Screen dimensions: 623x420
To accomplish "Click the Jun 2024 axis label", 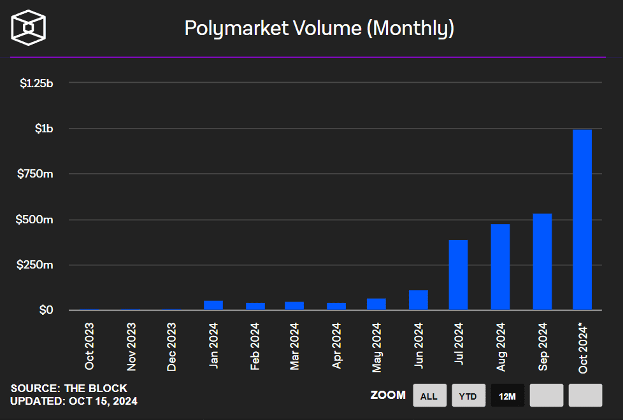I will 419,346.
